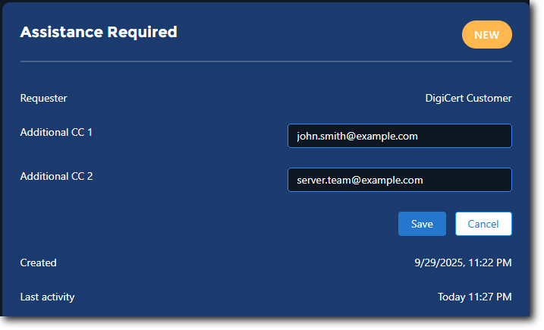Focus the Additional CC 1 email field

[399, 137]
